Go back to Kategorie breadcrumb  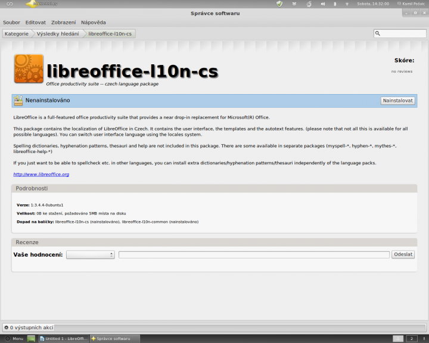click(17, 33)
